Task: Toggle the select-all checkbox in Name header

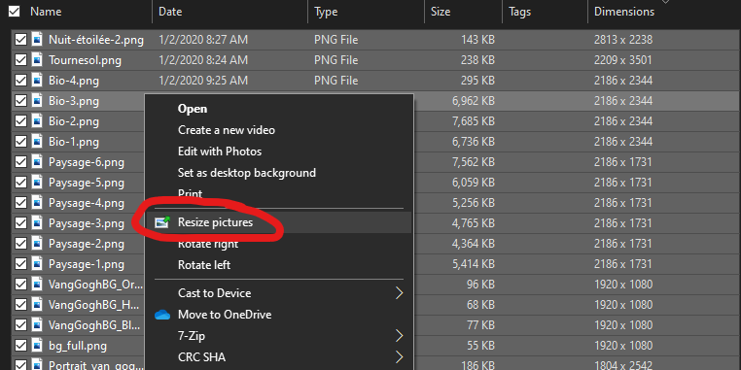Action: click(15, 11)
